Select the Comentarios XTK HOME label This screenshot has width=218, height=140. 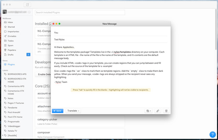point(16,92)
